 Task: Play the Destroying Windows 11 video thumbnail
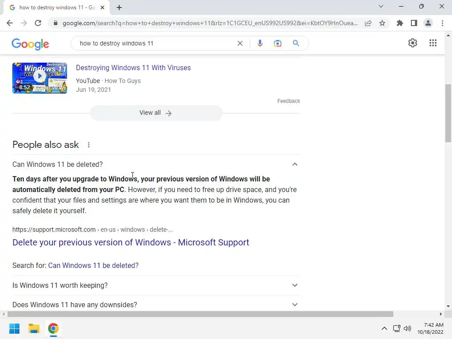[x=40, y=78]
